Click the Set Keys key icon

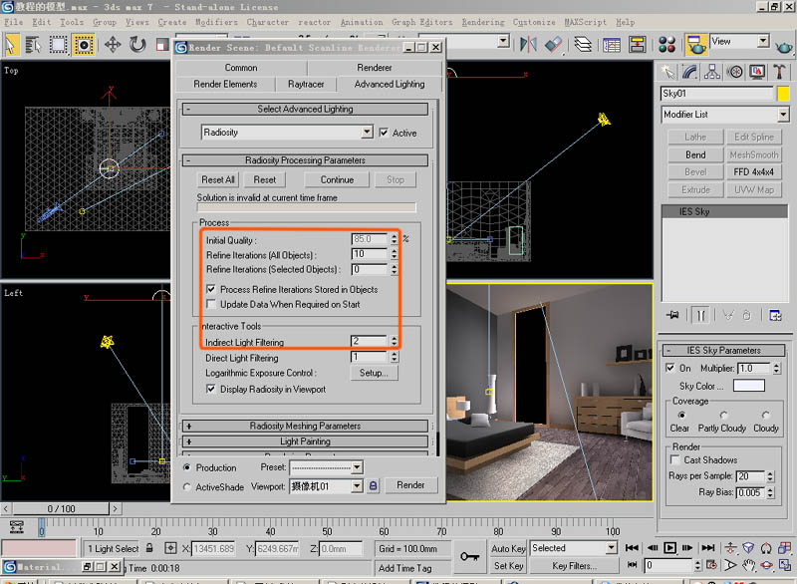[x=469, y=556]
